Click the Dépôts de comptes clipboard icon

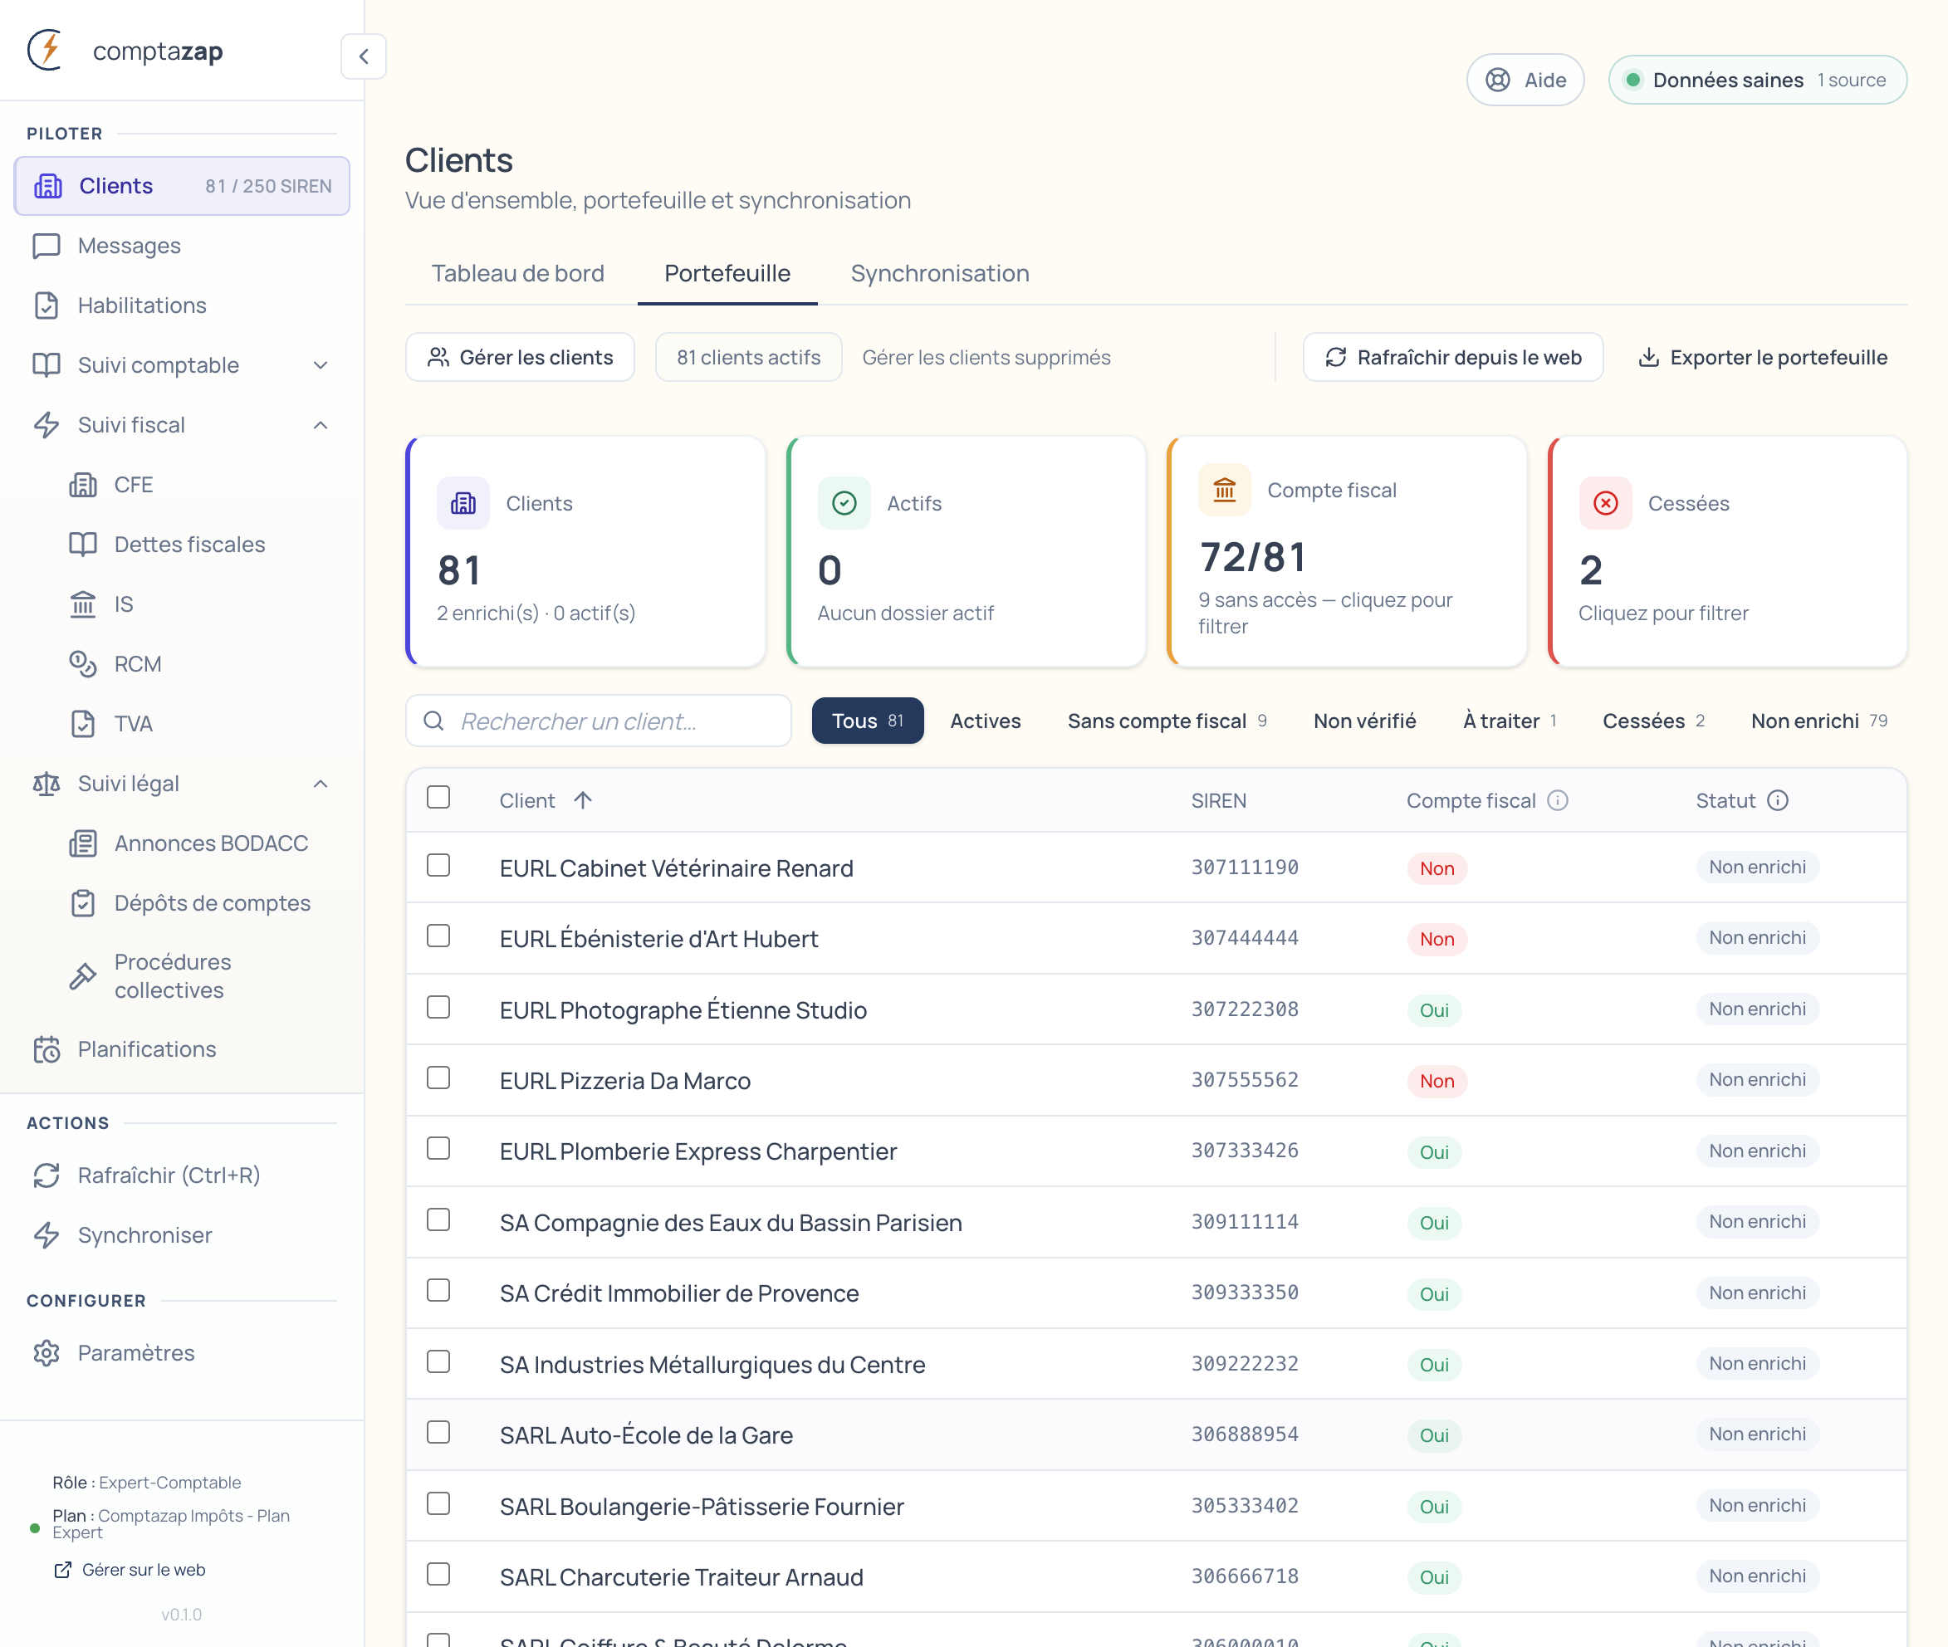click(83, 903)
